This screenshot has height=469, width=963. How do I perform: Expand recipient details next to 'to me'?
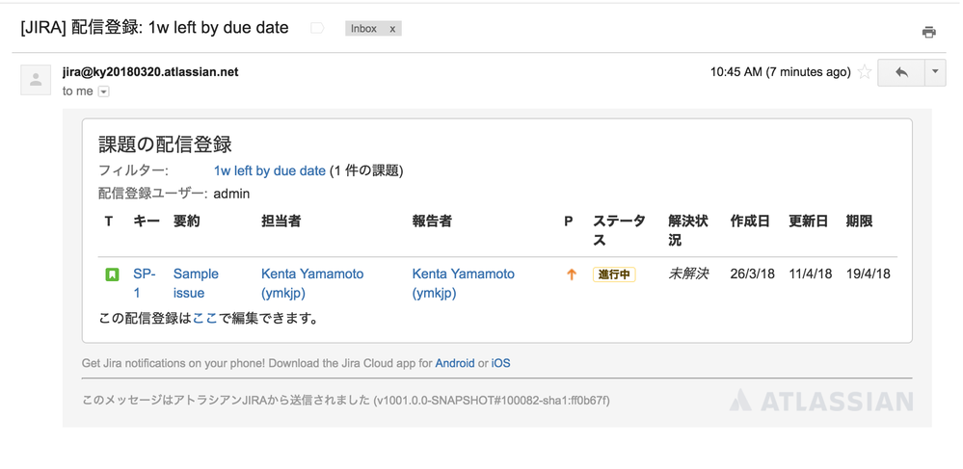point(104,92)
